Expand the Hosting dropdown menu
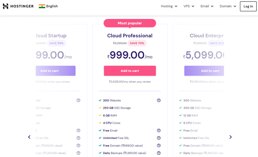 (169, 6)
